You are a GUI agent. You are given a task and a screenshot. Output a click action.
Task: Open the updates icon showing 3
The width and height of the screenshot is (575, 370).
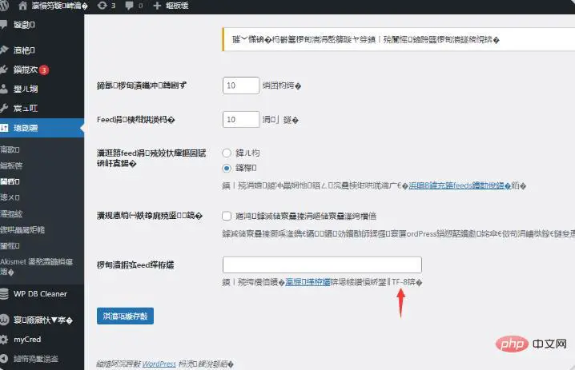click(x=103, y=6)
